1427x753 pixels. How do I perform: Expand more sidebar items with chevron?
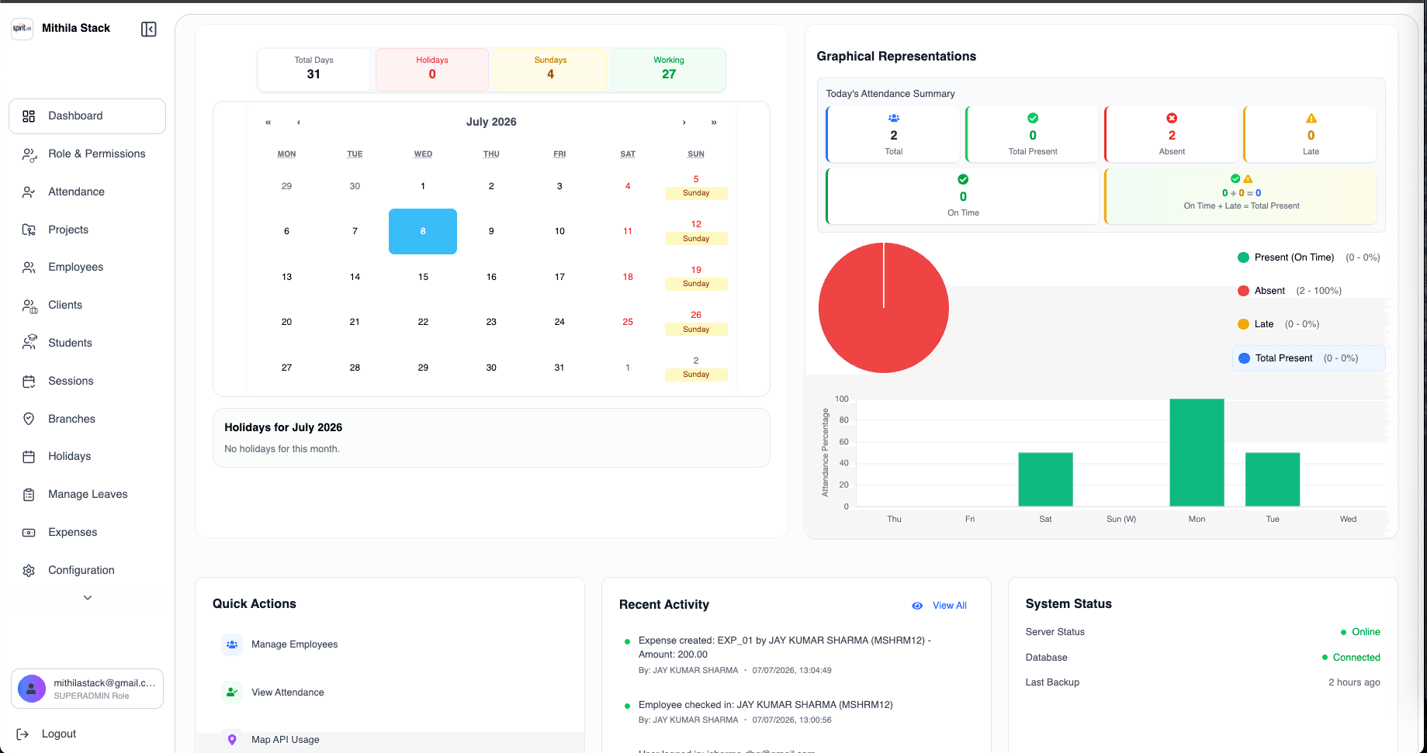click(x=88, y=598)
